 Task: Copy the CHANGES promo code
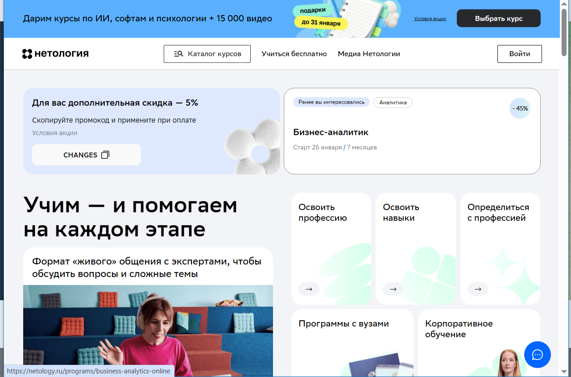(86, 154)
